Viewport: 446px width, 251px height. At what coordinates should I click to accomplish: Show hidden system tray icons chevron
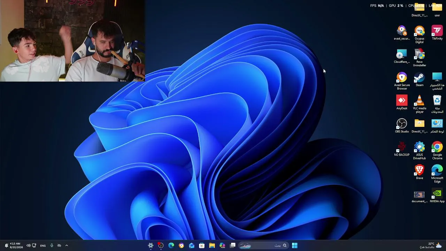pyautogui.click(x=67, y=245)
